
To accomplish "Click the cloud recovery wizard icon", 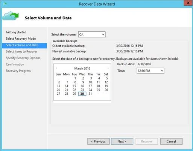I will (x=11, y=16).
